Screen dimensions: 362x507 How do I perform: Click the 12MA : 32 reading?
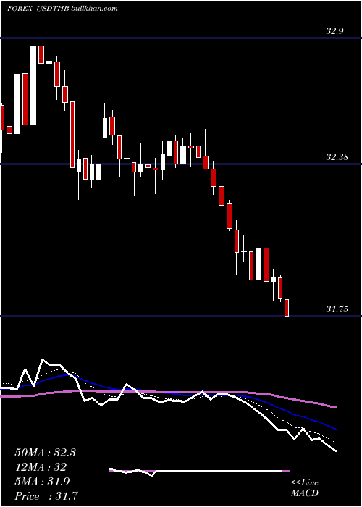click(41, 467)
